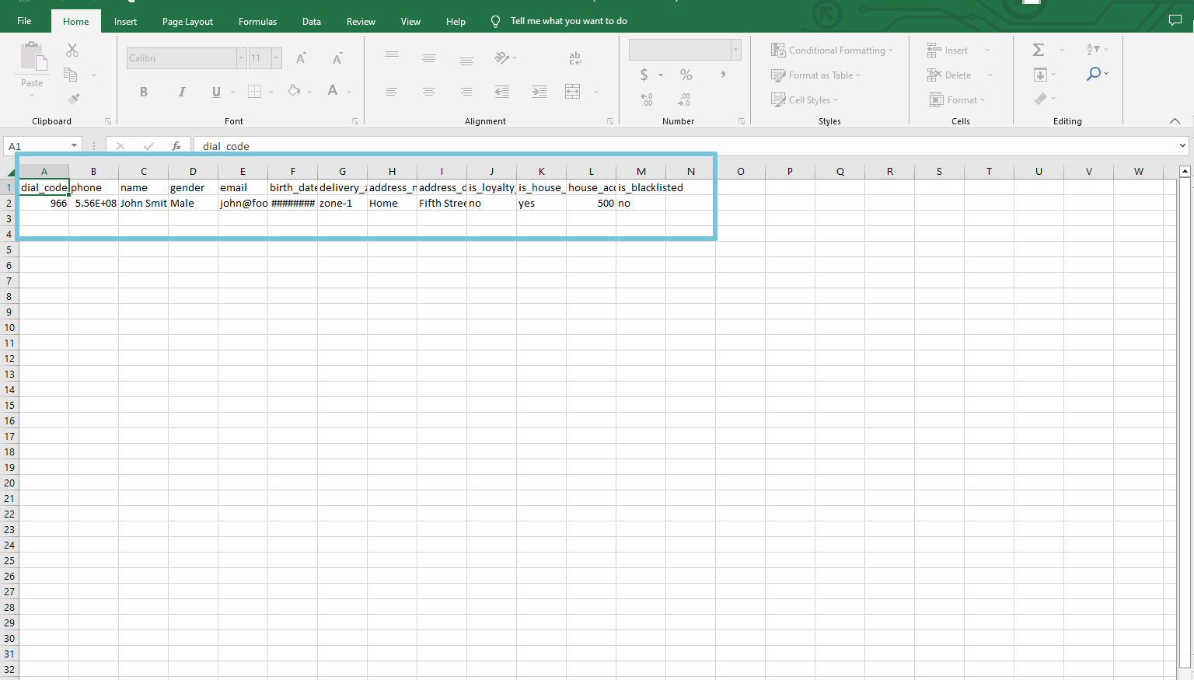Select the Format Painter icon
Image resolution: width=1194 pixels, height=680 pixels.
[x=72, y=99]
